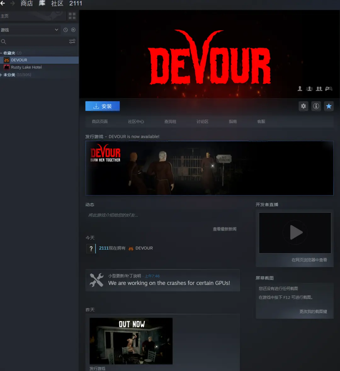Click the single-player feature icon
Image resolution: width=340 pixels, height=371 pixels.
[300, 89]
